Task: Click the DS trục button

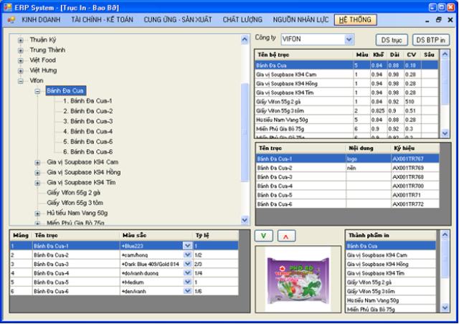Action: point(392,40)
